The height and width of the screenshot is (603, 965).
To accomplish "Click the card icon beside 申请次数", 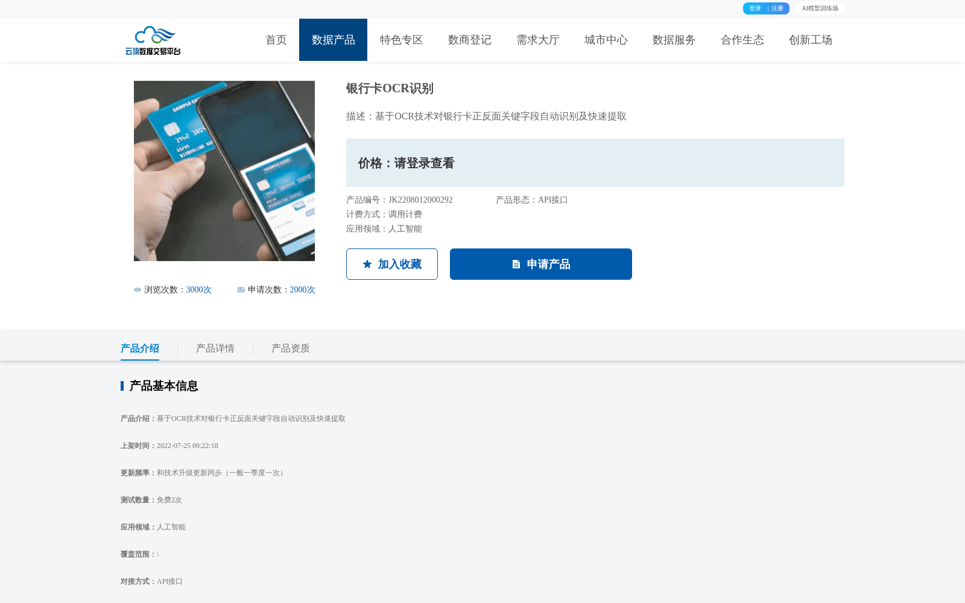I will click(241, 290).
